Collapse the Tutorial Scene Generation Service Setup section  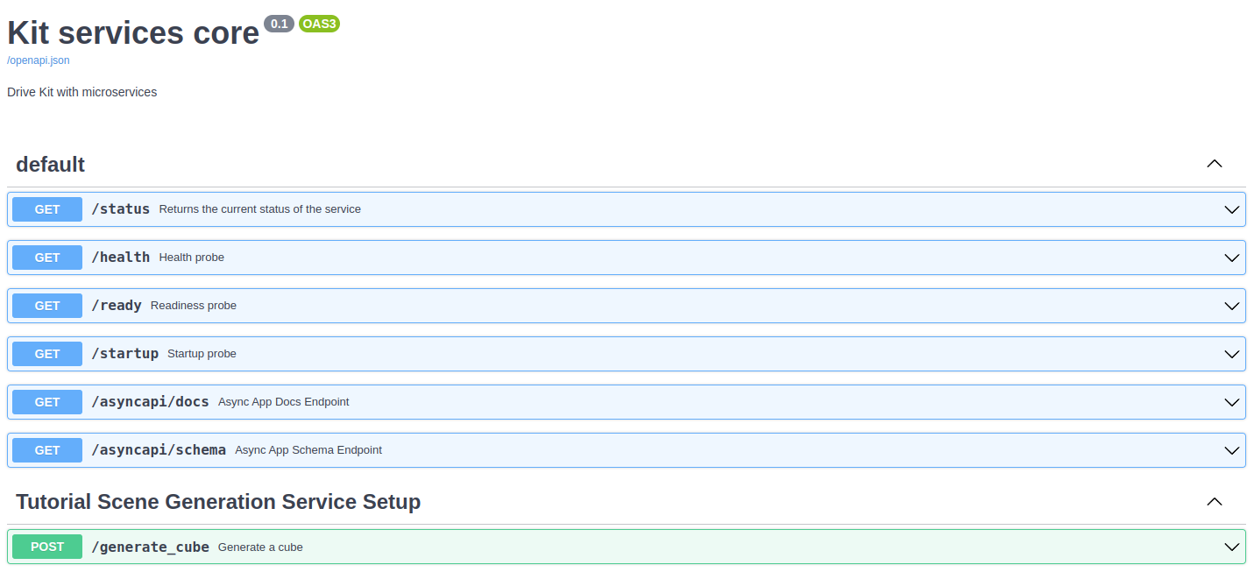1215,501
